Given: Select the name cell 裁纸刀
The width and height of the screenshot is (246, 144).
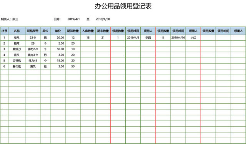Looking at the screenshot, I should point(17,49).
